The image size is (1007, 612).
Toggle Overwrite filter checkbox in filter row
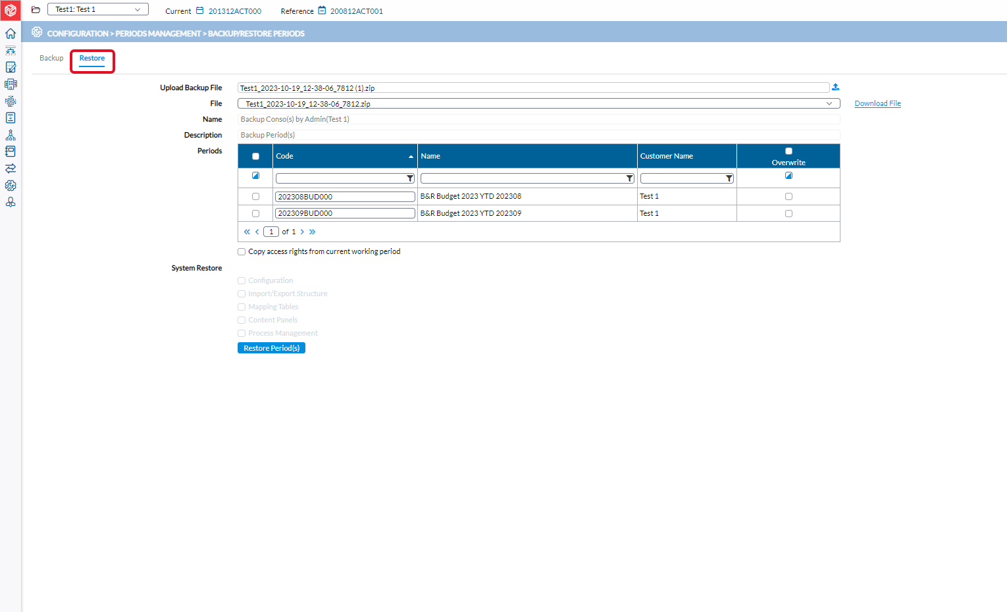pos(788,176)
